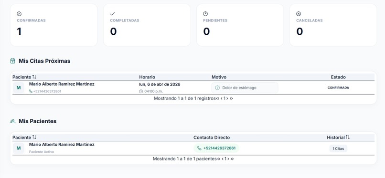Viewport: 385px width, 178px height.
Task: Click the Confirmadas circle-check icon
Action: (x=19, y=14)
